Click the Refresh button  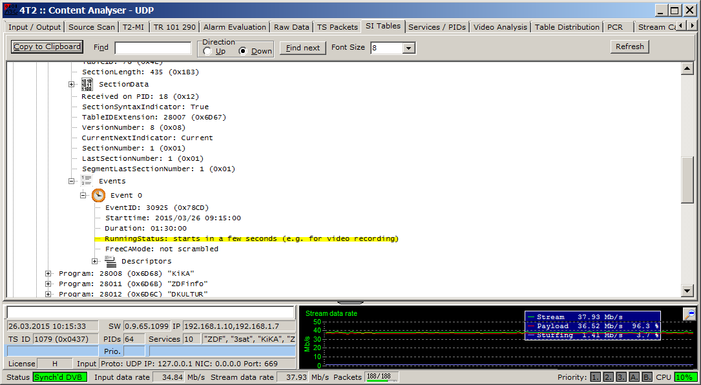coord(629,47)
